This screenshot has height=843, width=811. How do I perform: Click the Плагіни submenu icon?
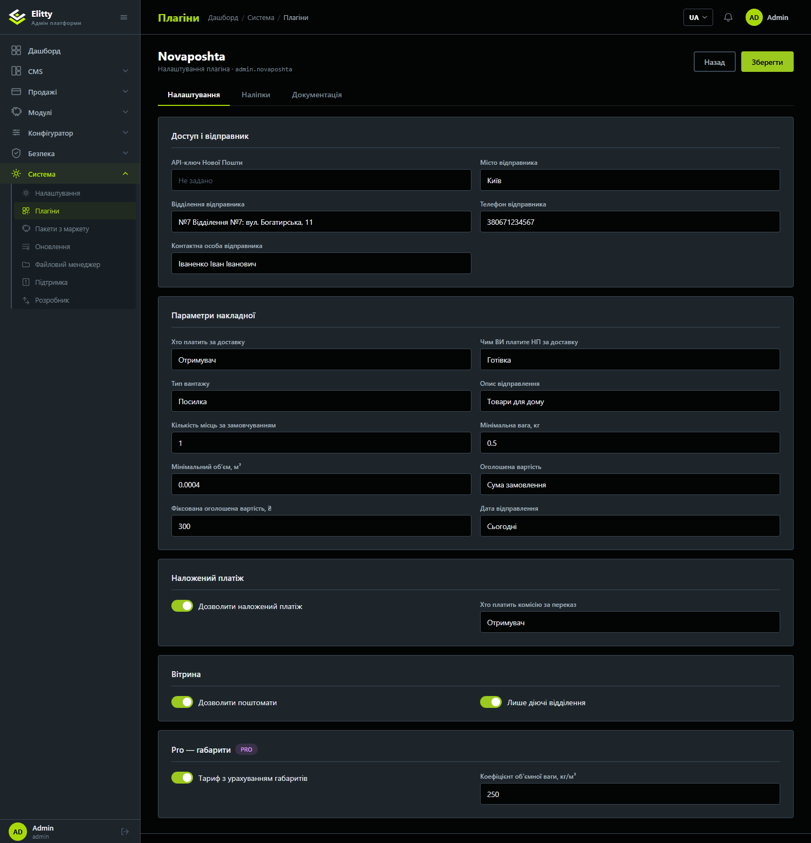pos(26,211)
